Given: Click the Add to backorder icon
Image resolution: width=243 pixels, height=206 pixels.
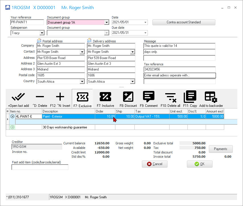Looking at the screenshot, I should [x=211, y=97].
